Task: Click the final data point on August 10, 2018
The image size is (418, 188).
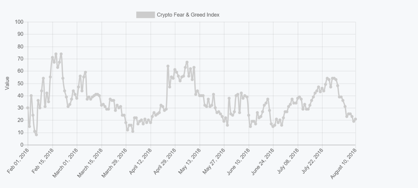Action: click(355, 119)
